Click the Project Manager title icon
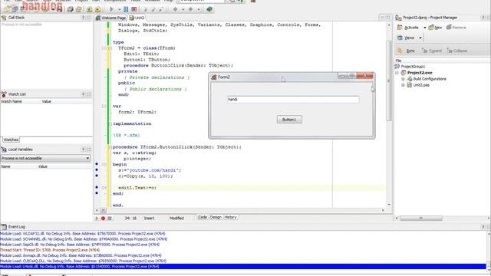The width and height of the screenshot is (491, 276). pos(398,18)
